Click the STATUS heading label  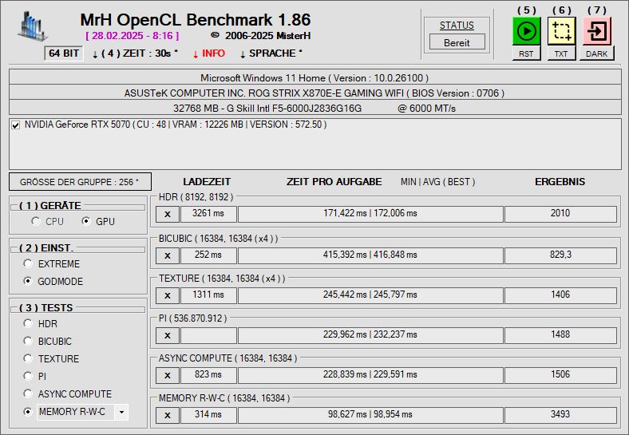(457, 26)
